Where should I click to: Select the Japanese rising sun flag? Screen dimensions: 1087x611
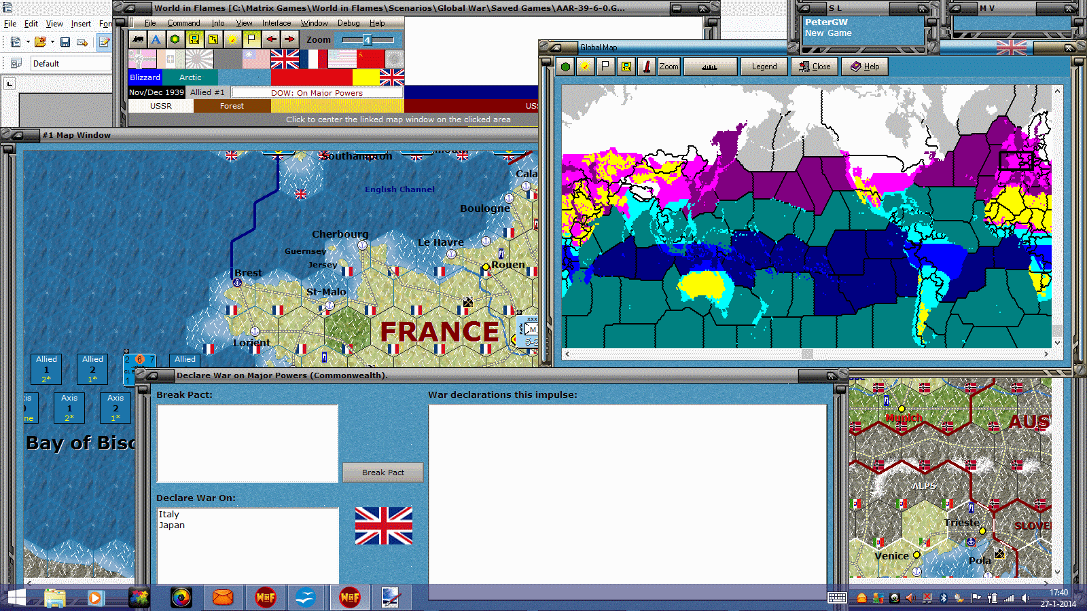(x=199, y=59)
